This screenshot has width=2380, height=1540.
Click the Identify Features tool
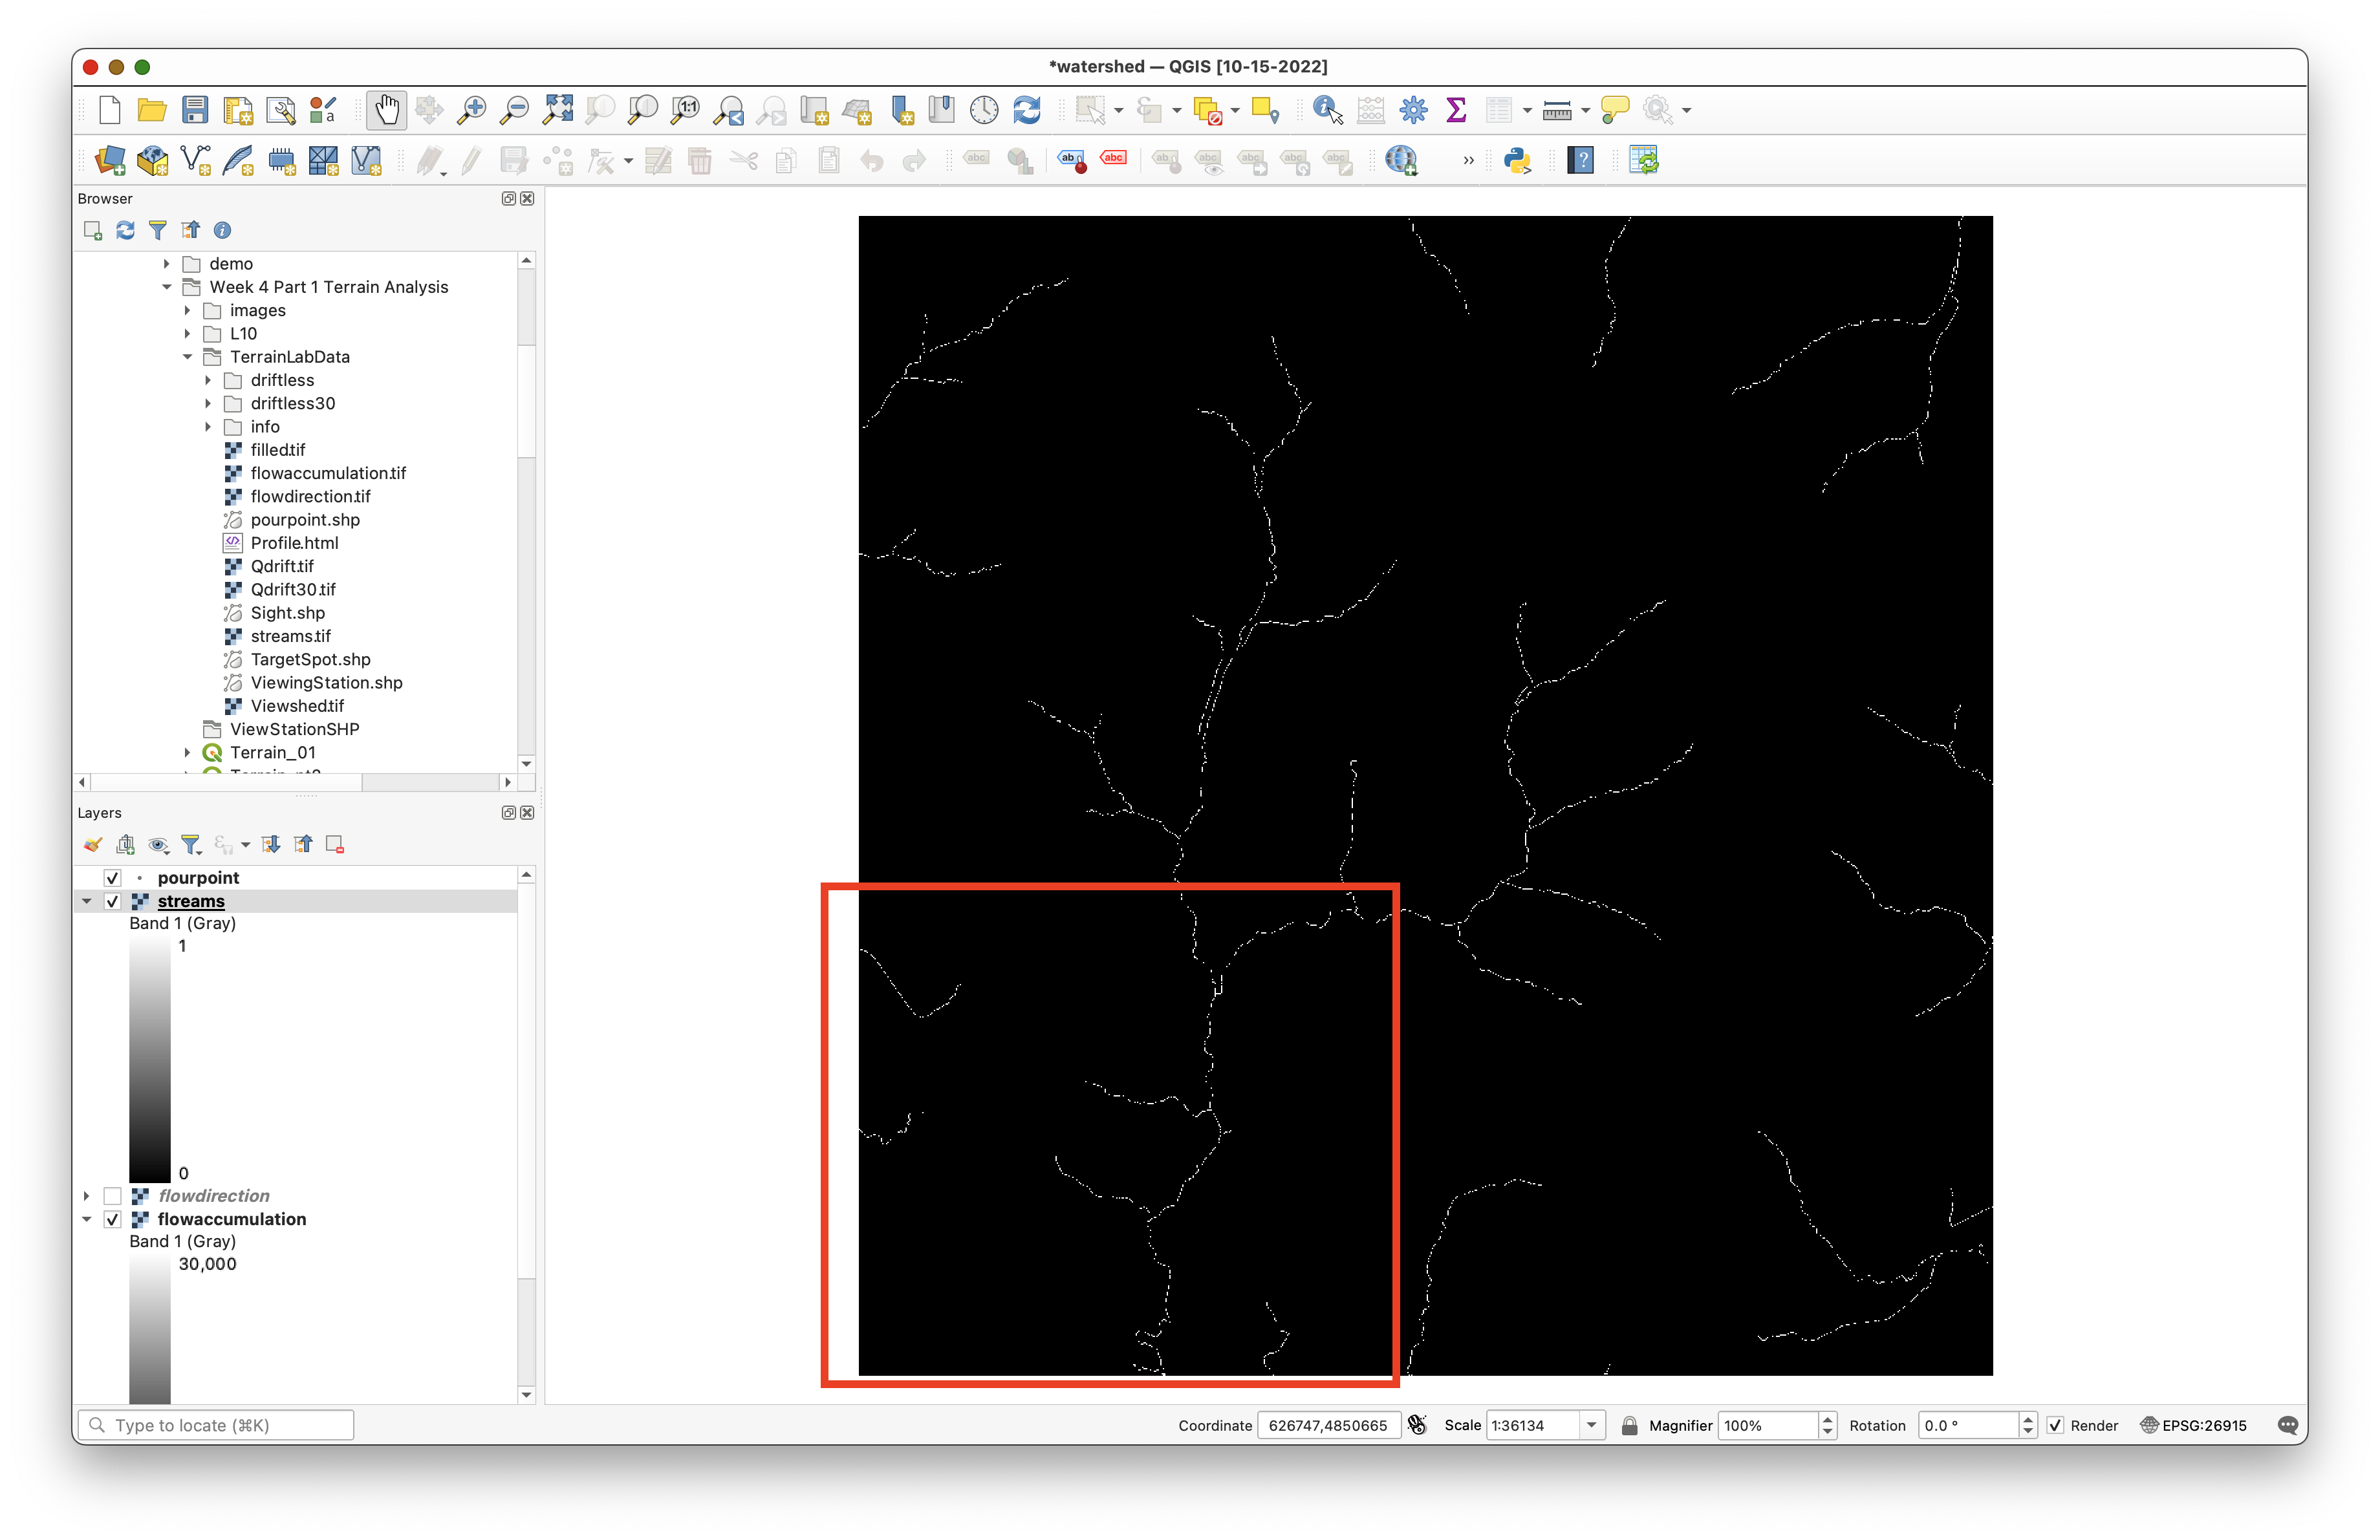1327,110
